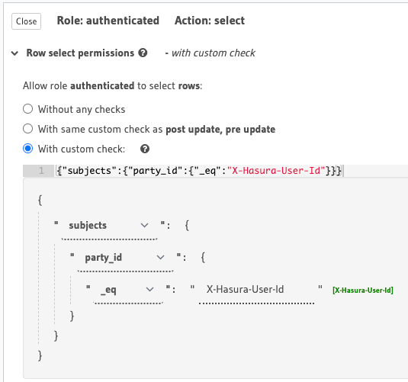Click the green [X-Hasura-User-Id] suggestion link

(363, 291)
